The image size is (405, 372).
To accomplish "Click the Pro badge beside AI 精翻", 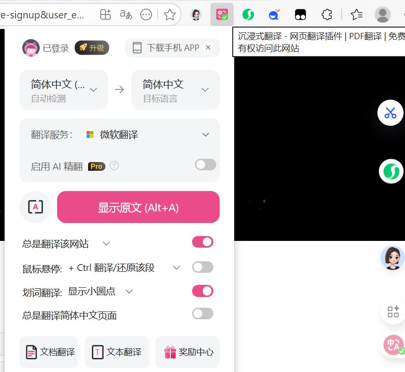I will click(97, 166).
